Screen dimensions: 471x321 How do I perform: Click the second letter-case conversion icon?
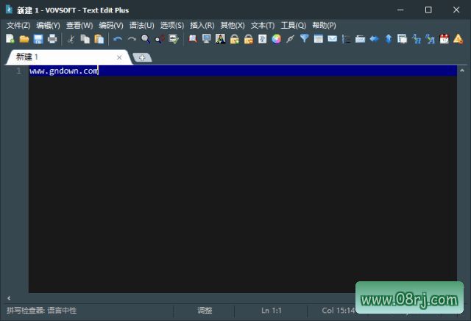point(430,39)
